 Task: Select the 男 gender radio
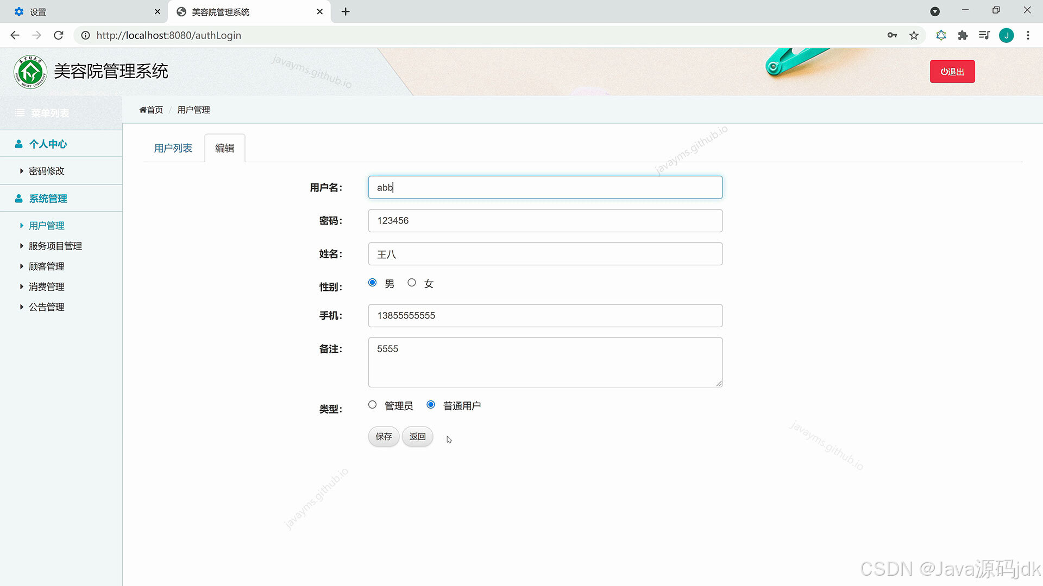coord(372,283)
